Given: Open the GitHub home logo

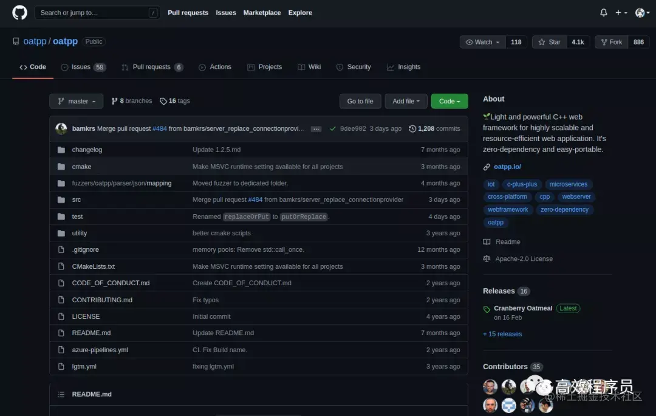Looking at the screenshot, I should point(19,13).
